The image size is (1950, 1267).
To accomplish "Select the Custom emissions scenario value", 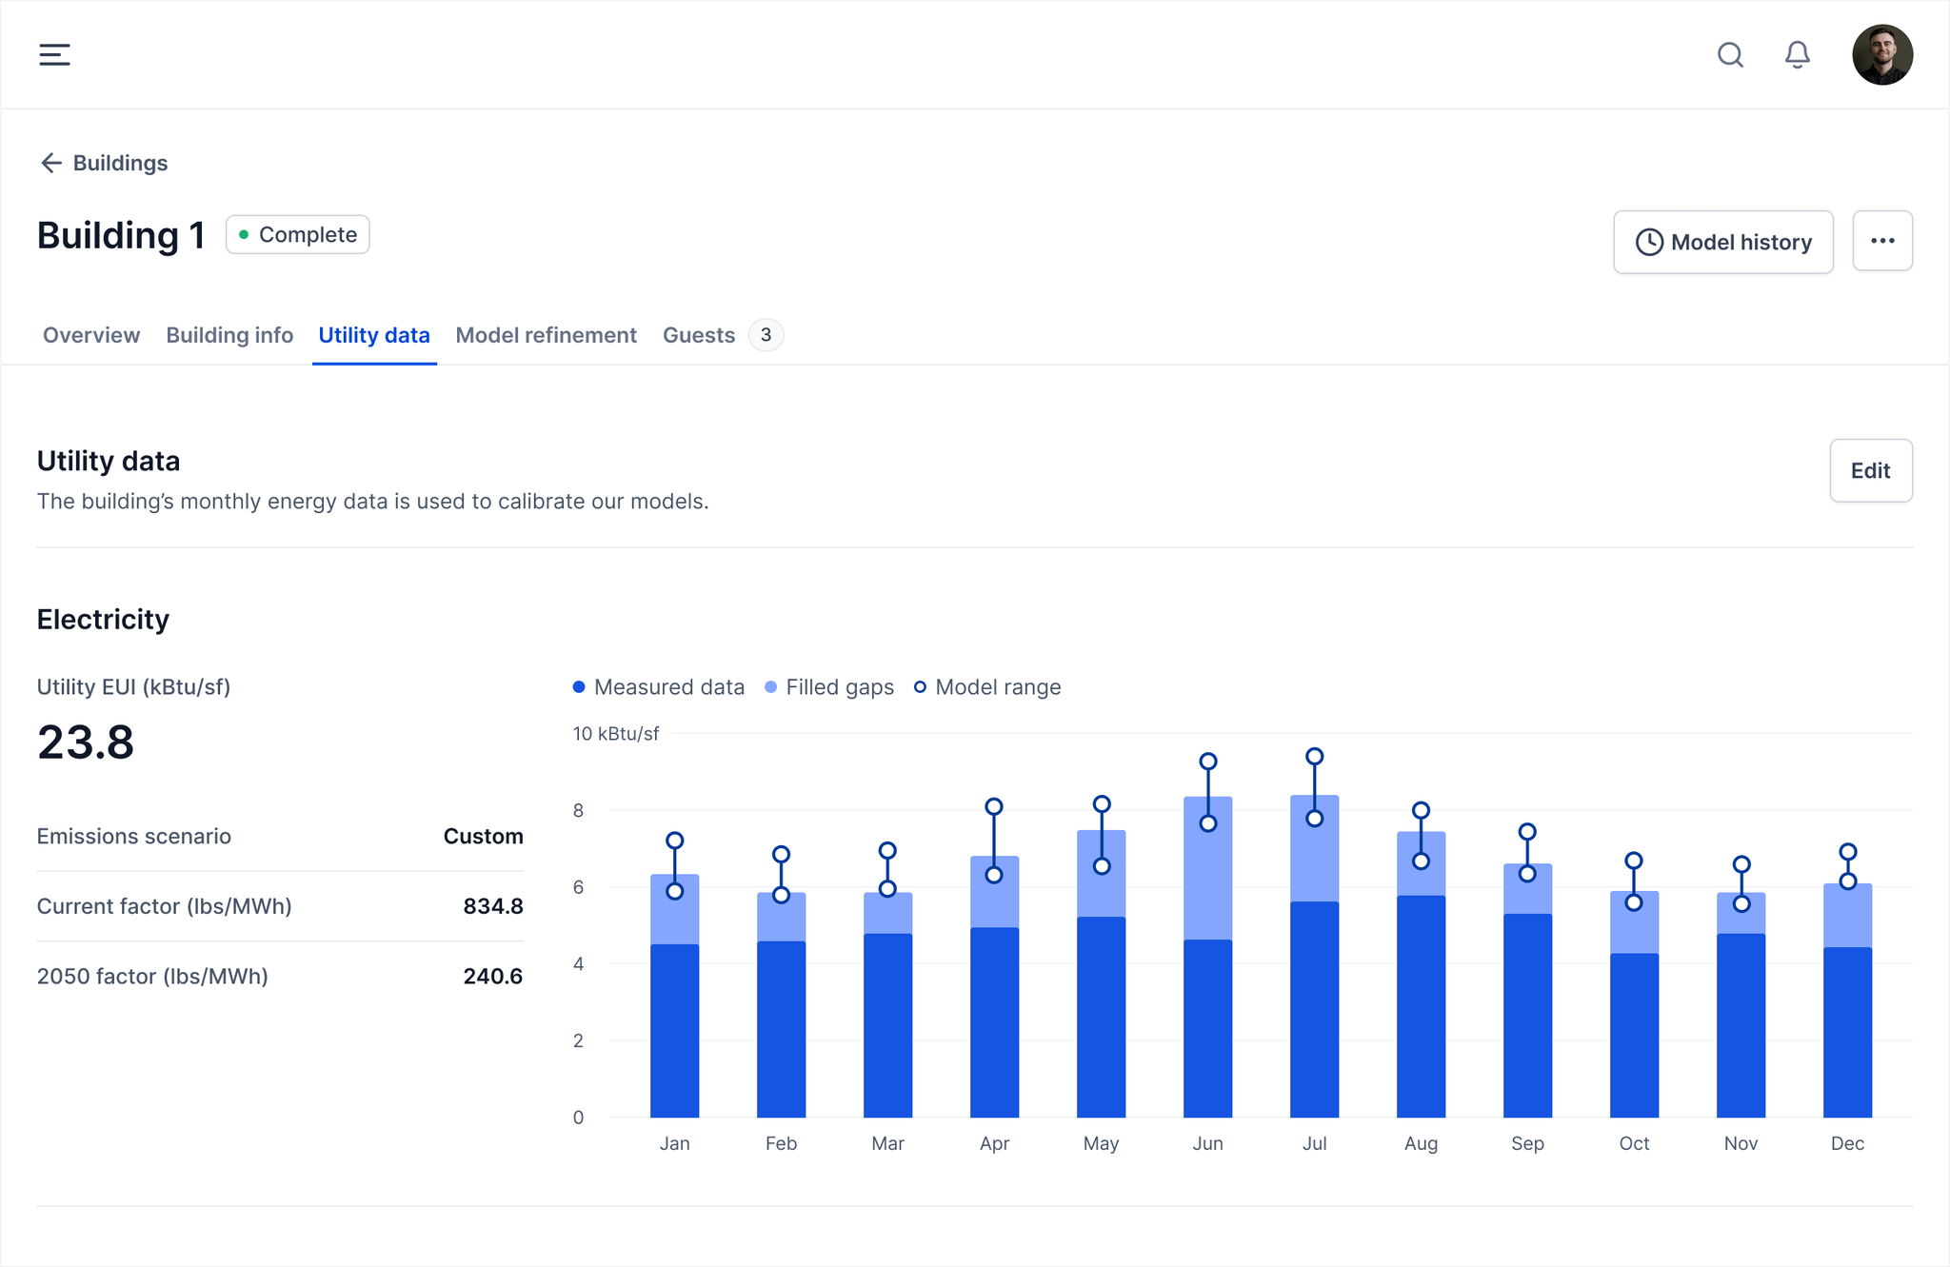I will tap(483, 836).
